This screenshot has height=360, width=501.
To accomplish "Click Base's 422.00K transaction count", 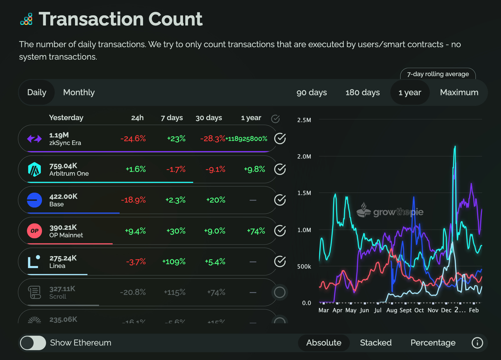I will point(63,196).
